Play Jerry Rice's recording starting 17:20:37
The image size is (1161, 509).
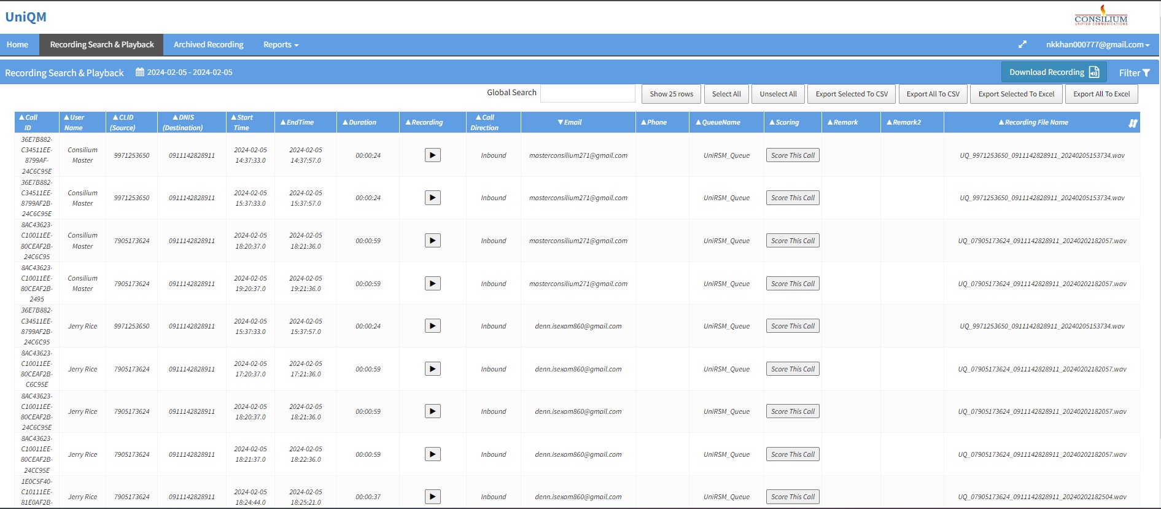tap(432, 369)
